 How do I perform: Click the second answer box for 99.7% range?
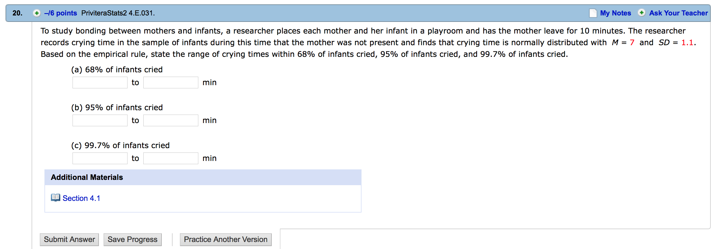(171, 158)
